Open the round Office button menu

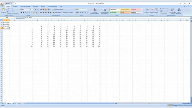pyautogui.click(x=2, y=5)
